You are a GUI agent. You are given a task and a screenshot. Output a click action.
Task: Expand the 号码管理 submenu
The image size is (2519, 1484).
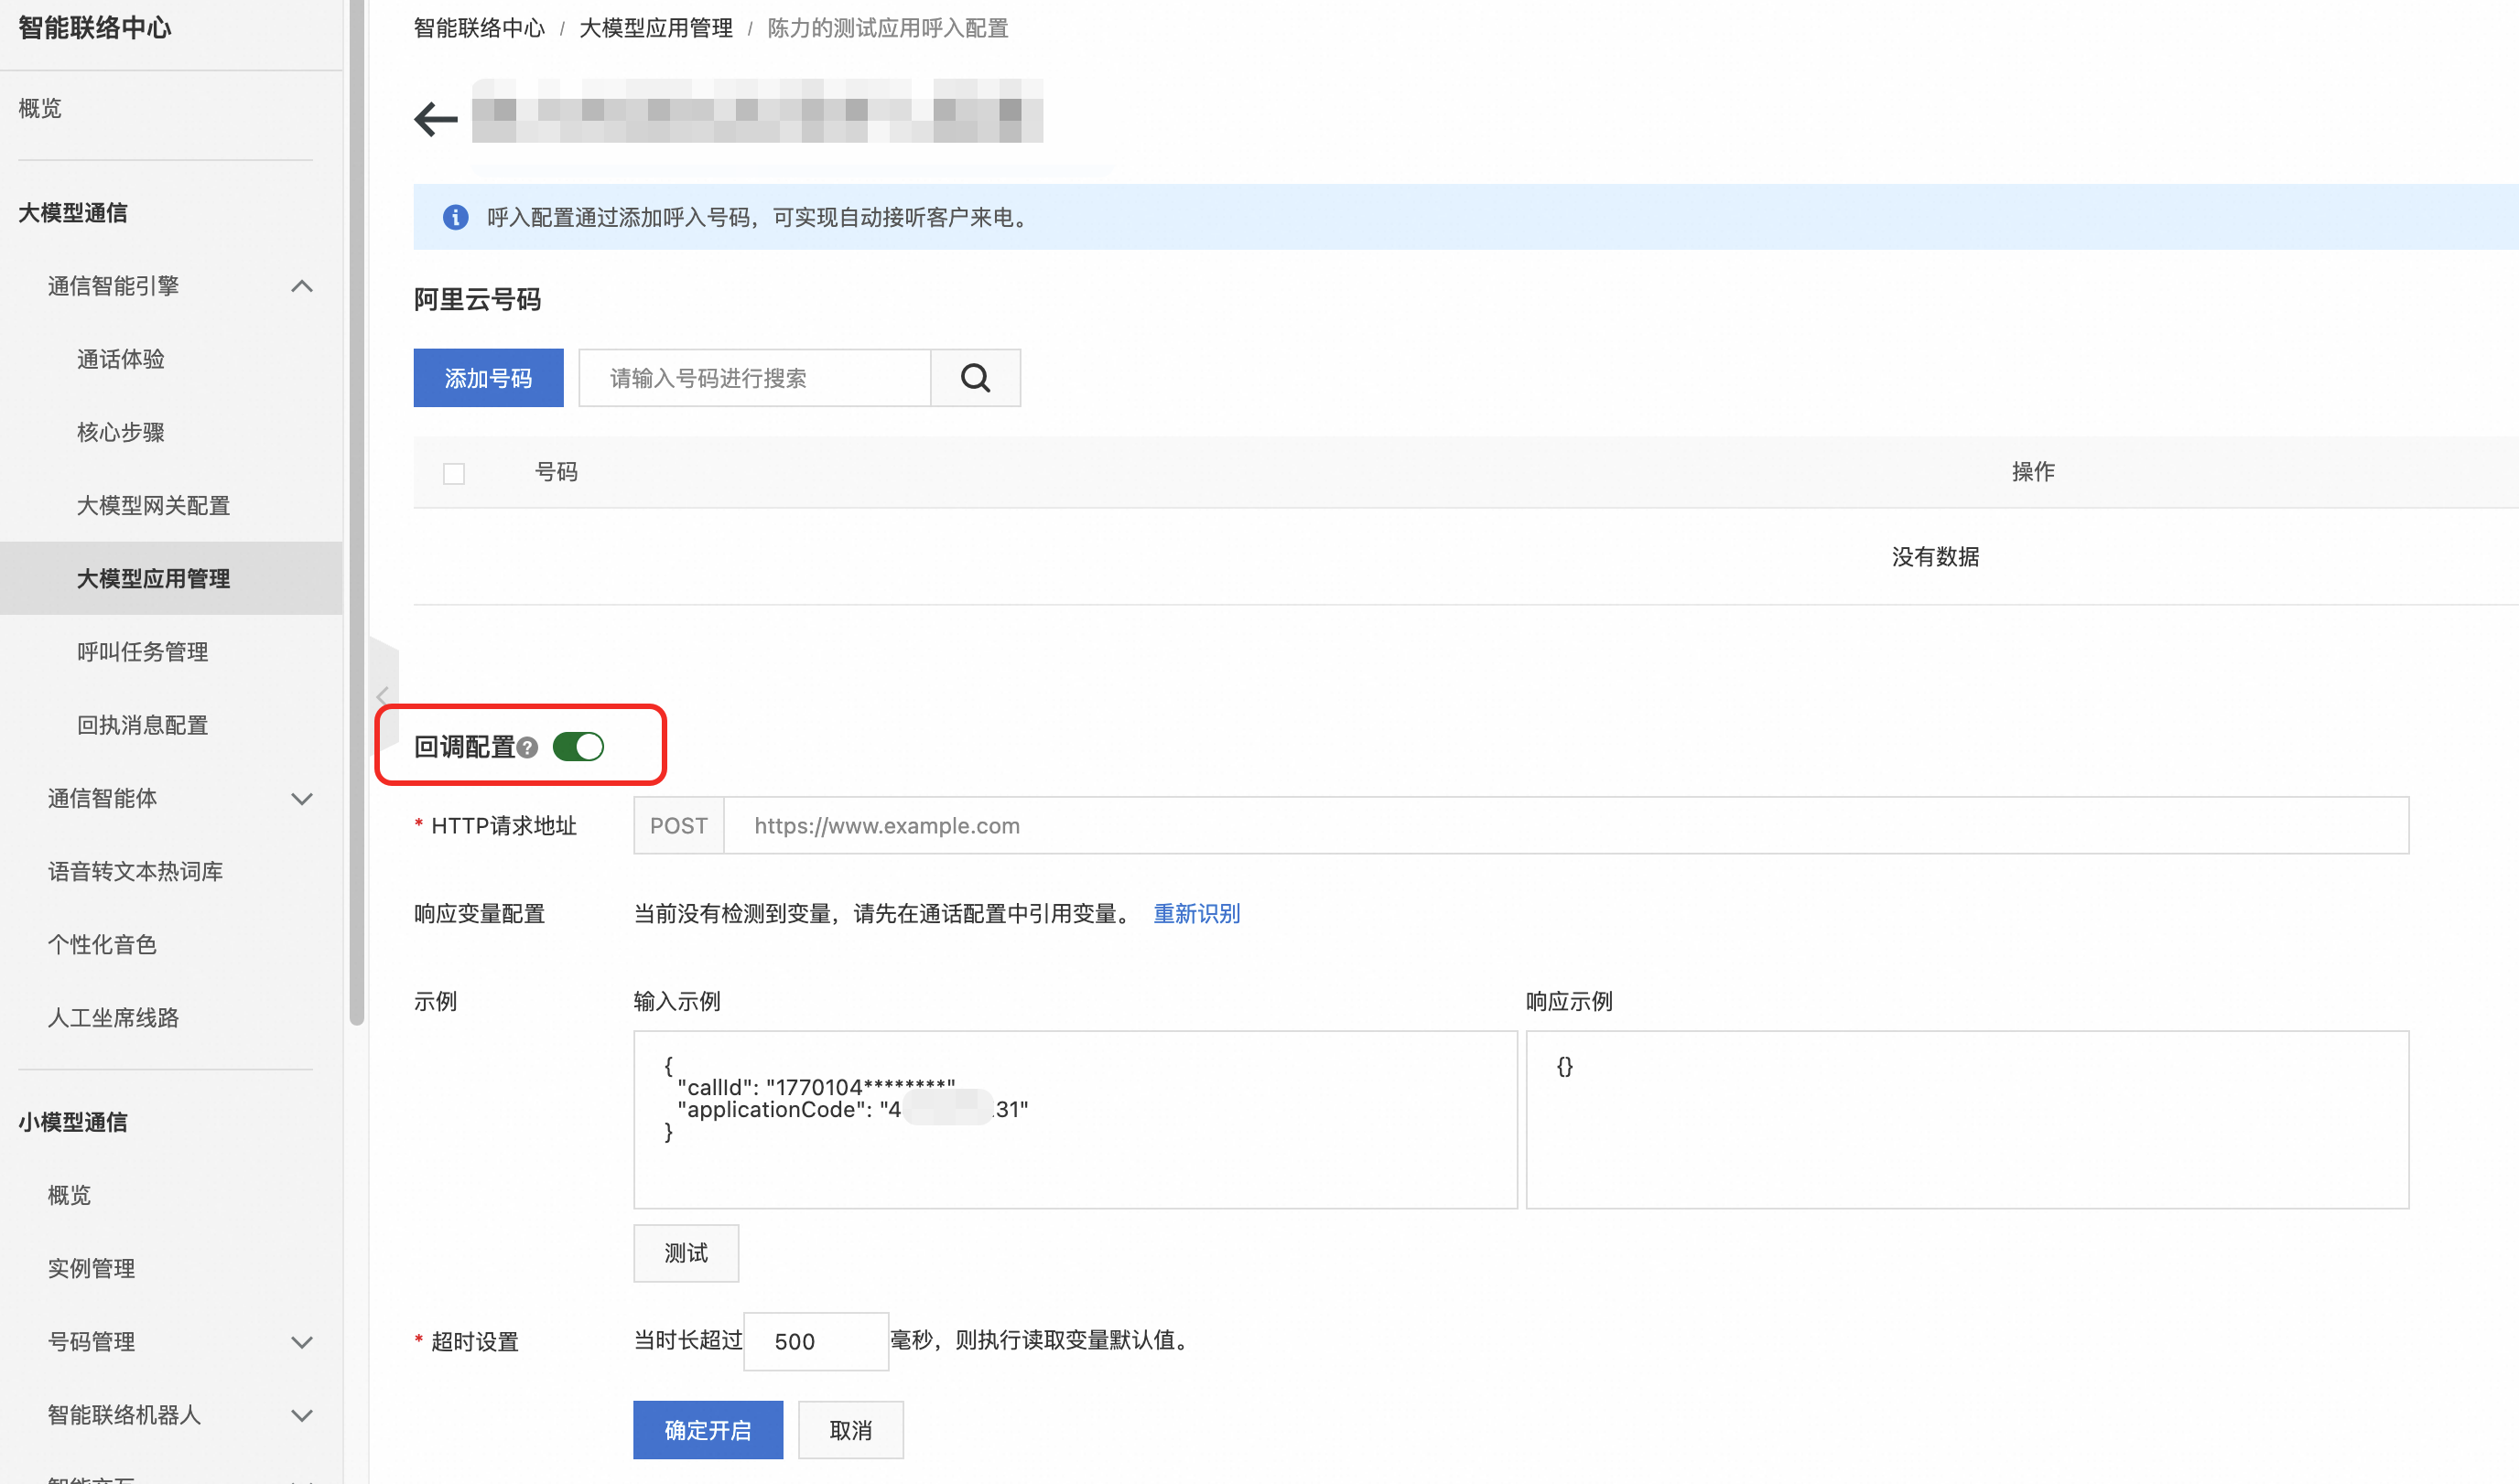[301, 1342]
